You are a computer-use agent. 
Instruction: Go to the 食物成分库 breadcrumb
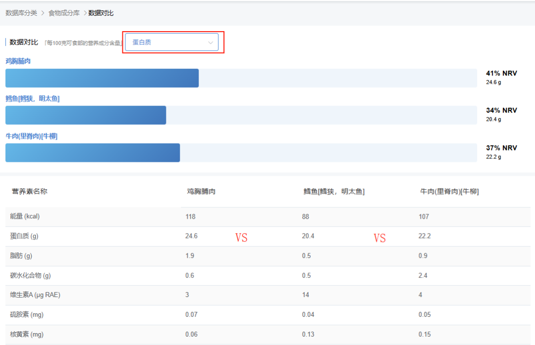64,13
